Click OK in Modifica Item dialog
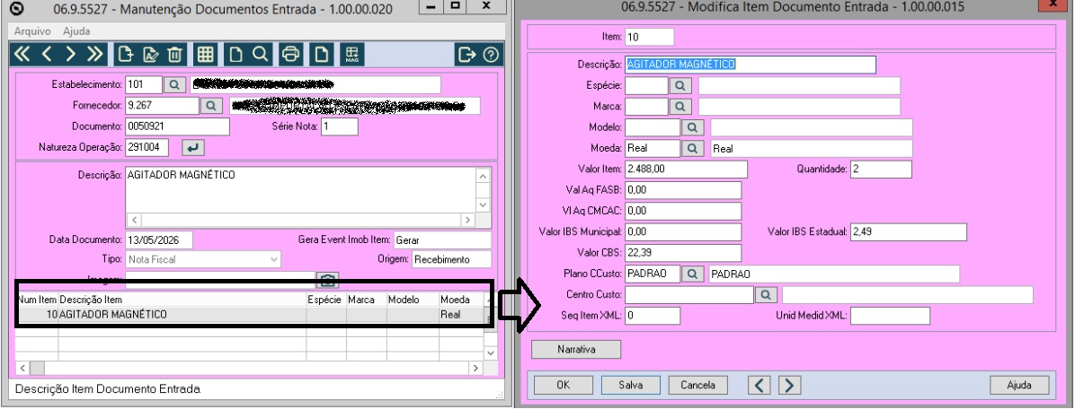Image resolution: width=1075 pixels, height=409 pixels. (x=563, y=385)
